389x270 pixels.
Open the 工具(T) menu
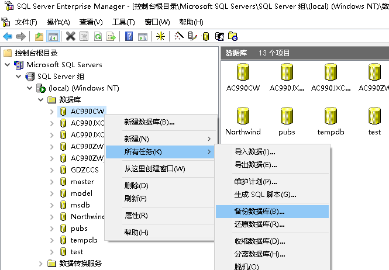pos(123,22)
